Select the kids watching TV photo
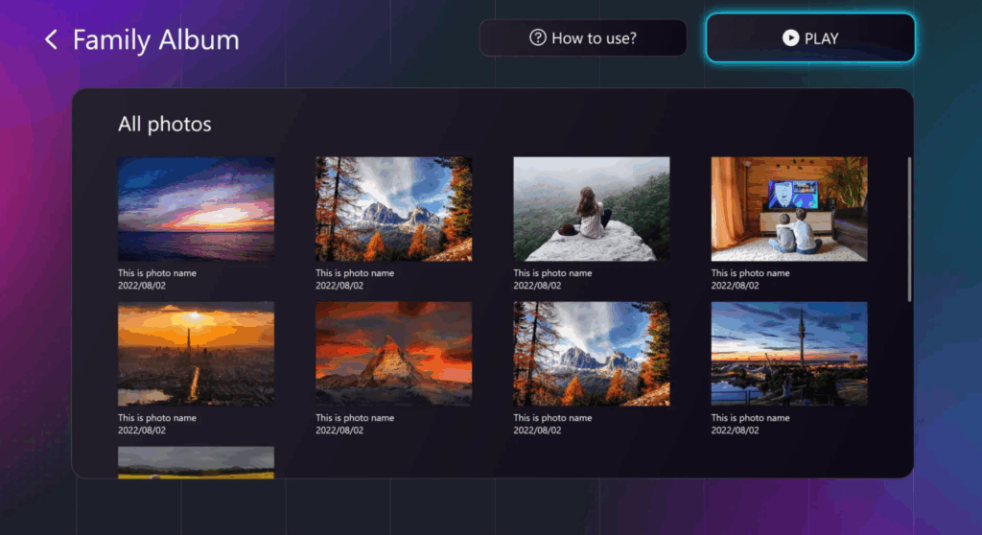 click(x=788, y=209)
